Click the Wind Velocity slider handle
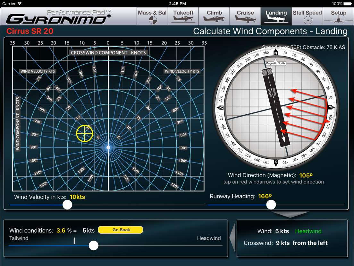354x266 pixels. click(x=67, y=205)
